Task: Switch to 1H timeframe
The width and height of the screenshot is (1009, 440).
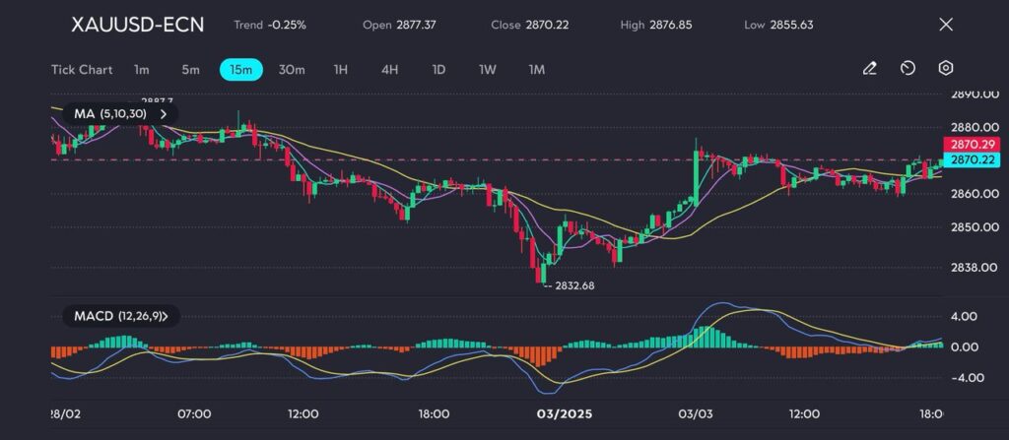Action: point(341,70)
